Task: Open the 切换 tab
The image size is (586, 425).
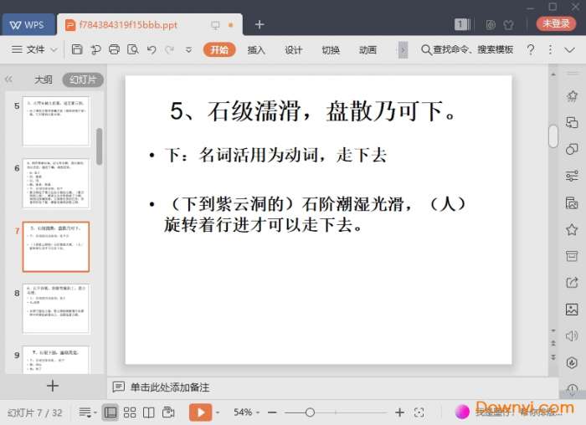Action: click(331, 49)
